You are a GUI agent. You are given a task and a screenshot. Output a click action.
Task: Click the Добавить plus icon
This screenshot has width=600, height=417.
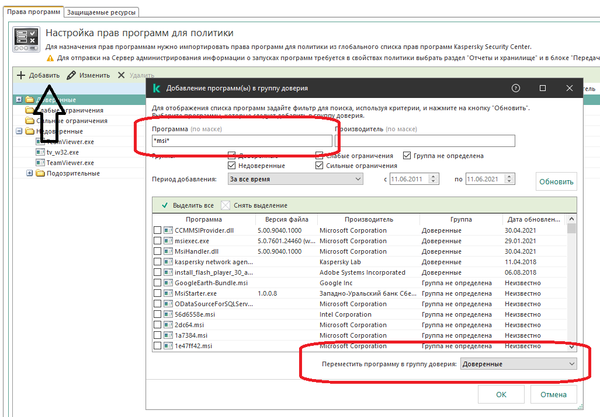pos(21,75)
